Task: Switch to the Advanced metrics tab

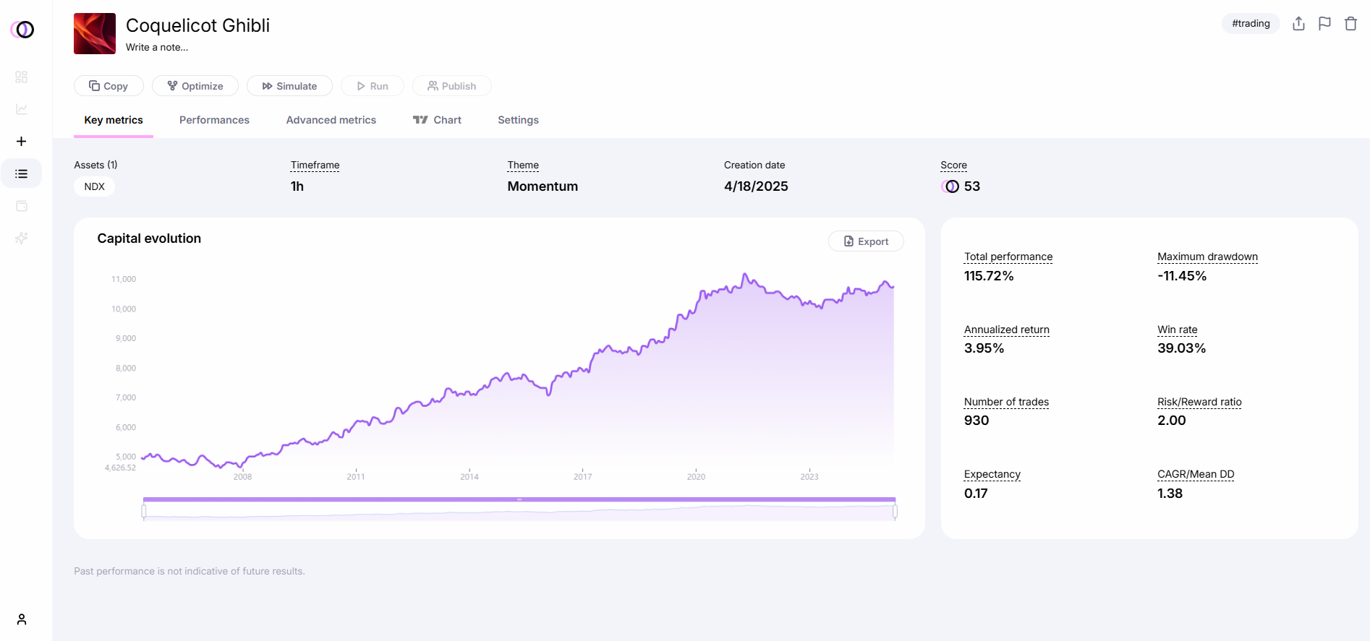Action: click(331, 120)
